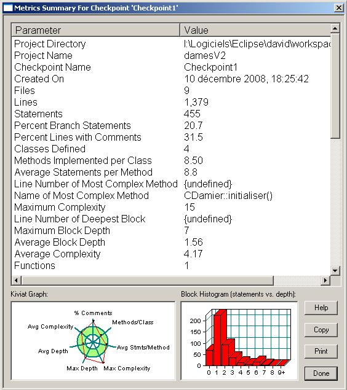Select Average Statements per Method row
Screen dimensions: 347x390
click(171, 173)
